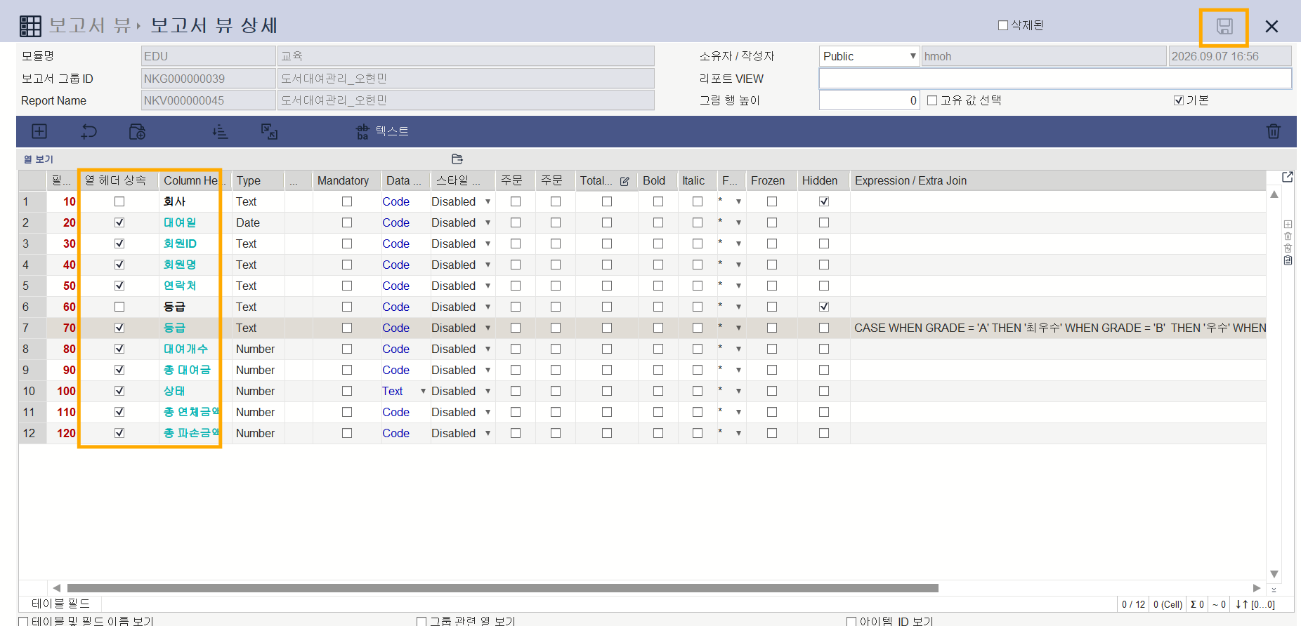Screen dimensions: 1301x626
Task: Open style dropdown for 총 파손금액 row
Action: (x=488, y=433)
